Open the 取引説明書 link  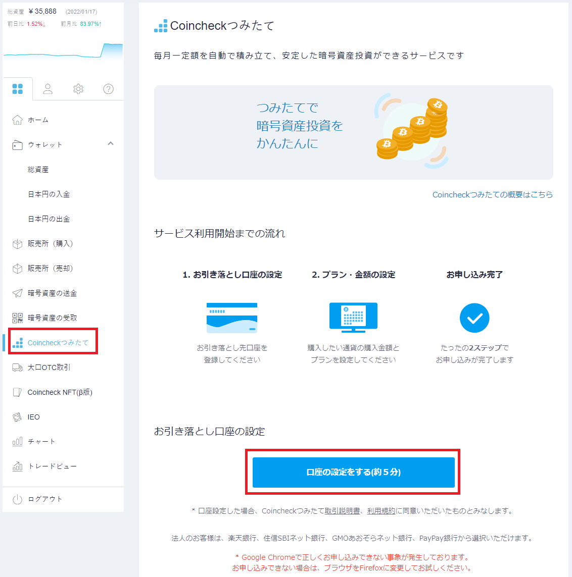coord(342,511)
